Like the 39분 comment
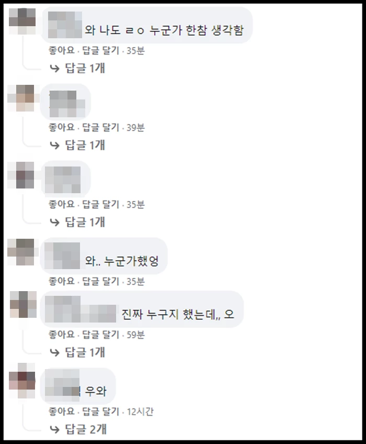The height and width of the screenshot is (444, 366). pos(61,128)
